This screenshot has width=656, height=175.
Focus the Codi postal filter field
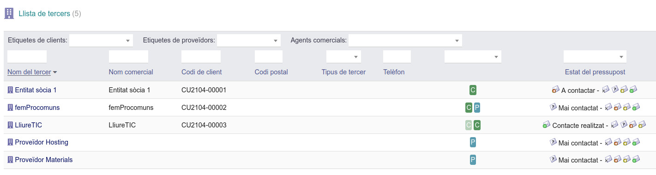pos(269,57)
